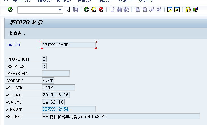Collapse command field with left triangle
Image resolution: width=207 pixels, height=125 pixels.
click(68, 10)
